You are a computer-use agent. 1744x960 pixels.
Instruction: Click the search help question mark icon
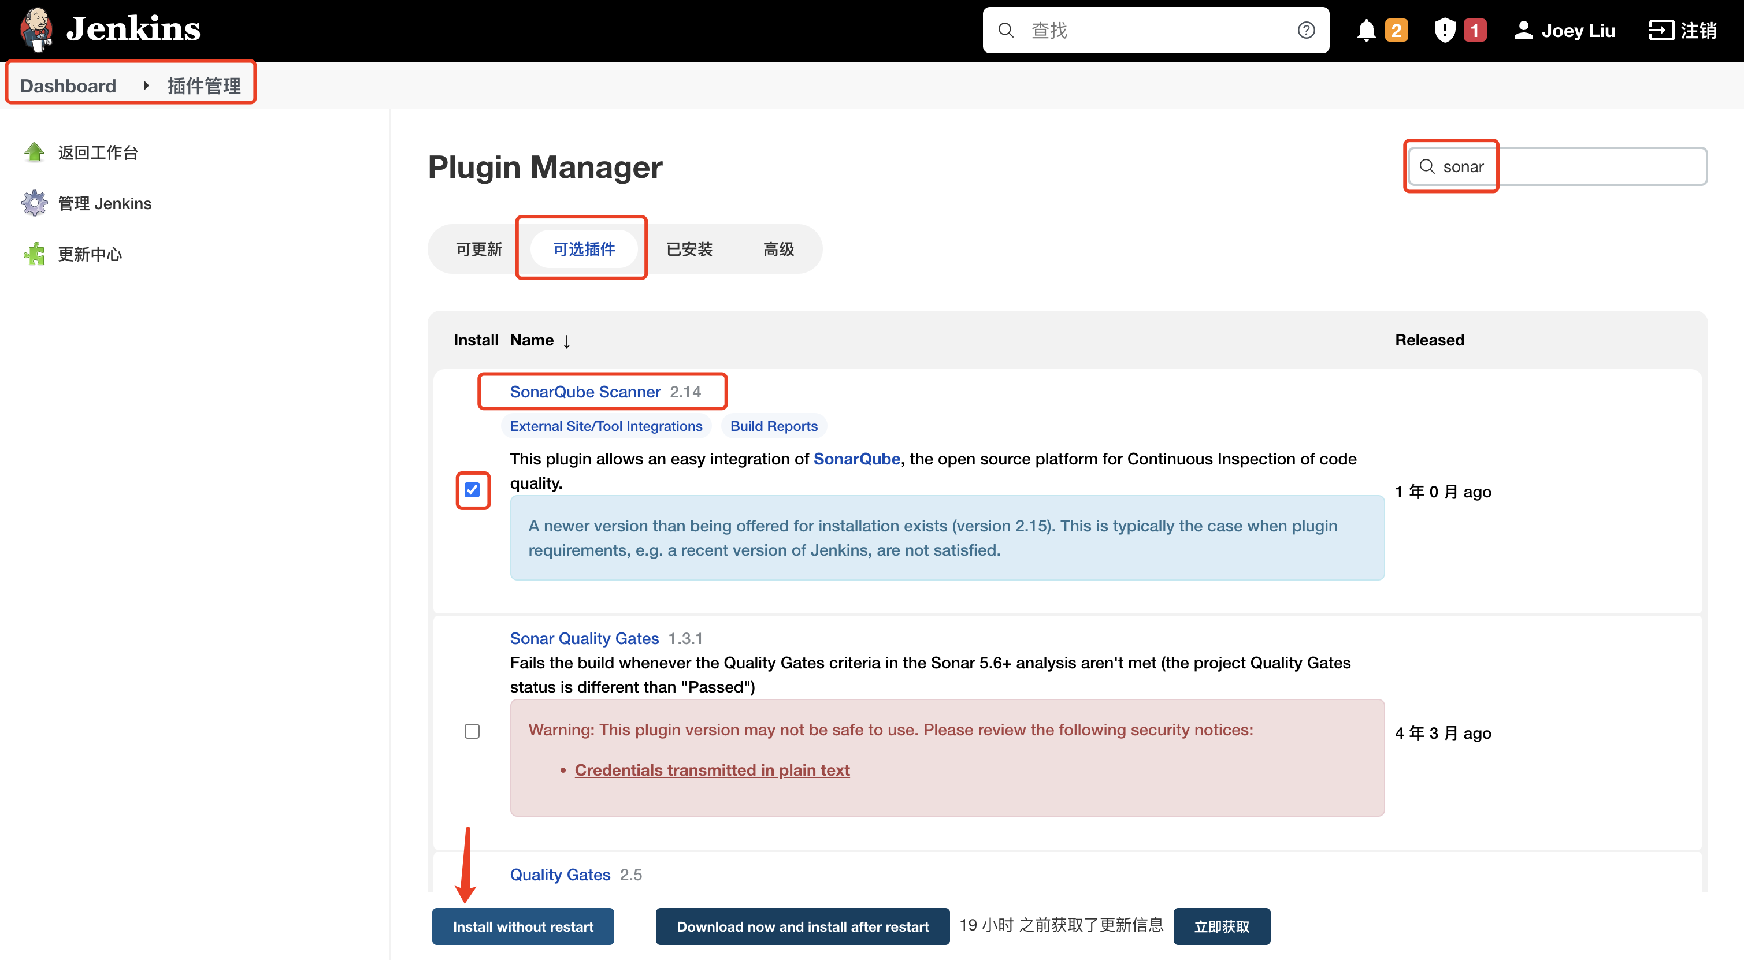tap(1306, 31)
